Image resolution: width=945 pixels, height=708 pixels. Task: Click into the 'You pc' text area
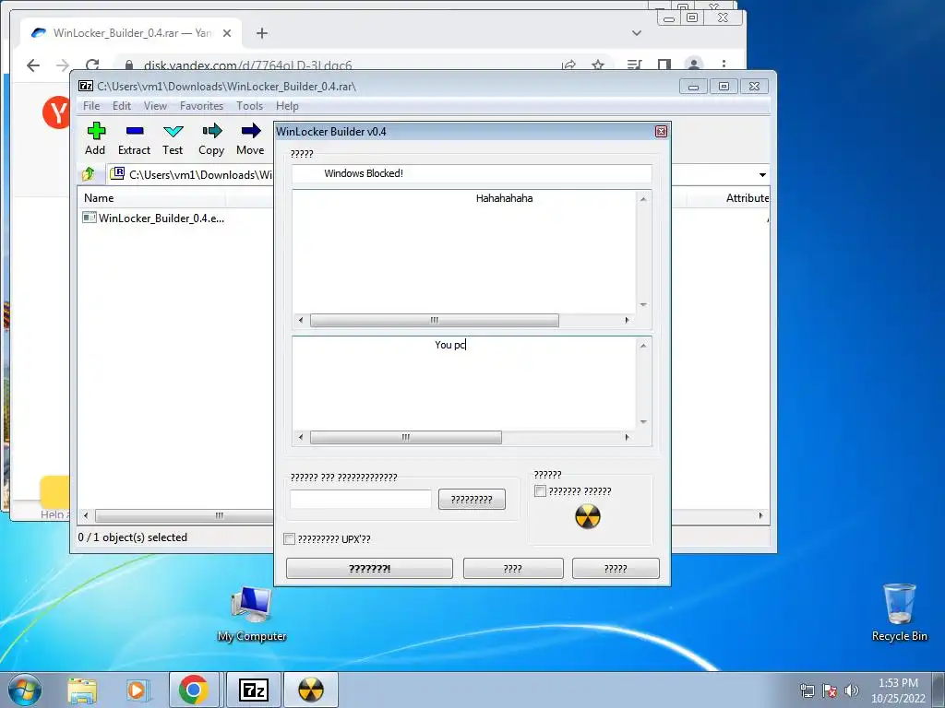[464, 383]
